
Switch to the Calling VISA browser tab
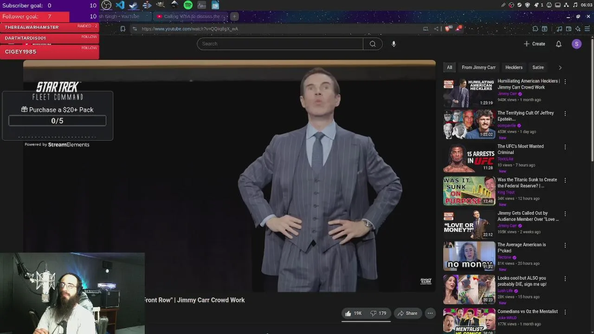pos(191,16)
